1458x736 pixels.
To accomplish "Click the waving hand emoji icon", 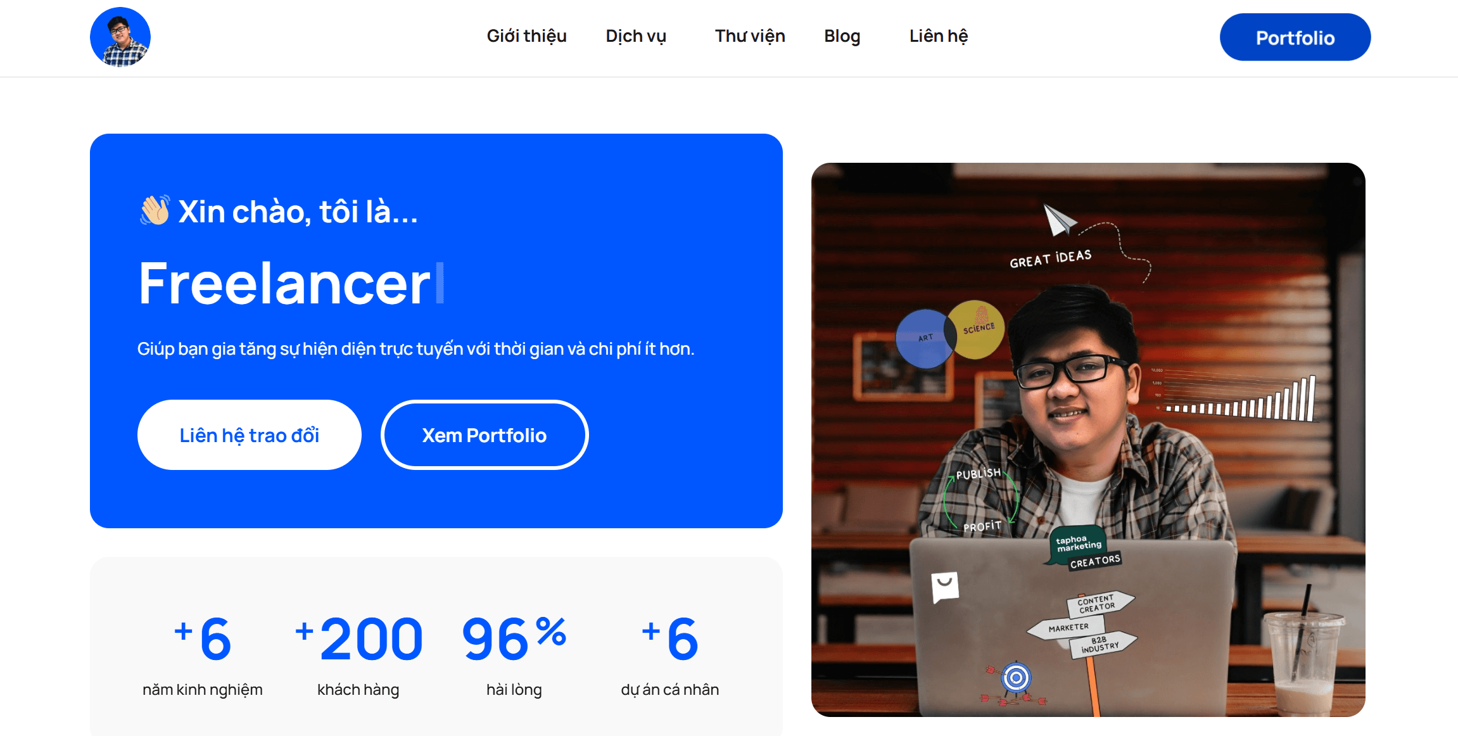I will (155, 210).
